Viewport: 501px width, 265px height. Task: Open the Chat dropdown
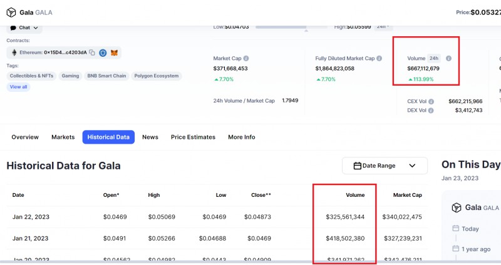pyautogui.click(x=24, y=27)
